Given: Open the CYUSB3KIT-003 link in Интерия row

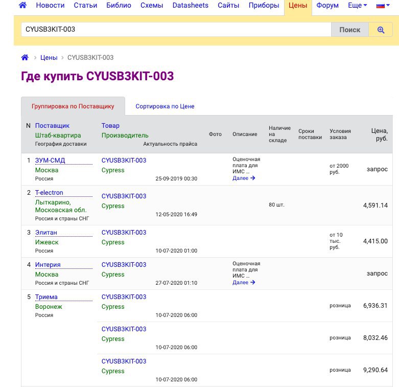Looking at the screenshot, I should coord(124,264).
